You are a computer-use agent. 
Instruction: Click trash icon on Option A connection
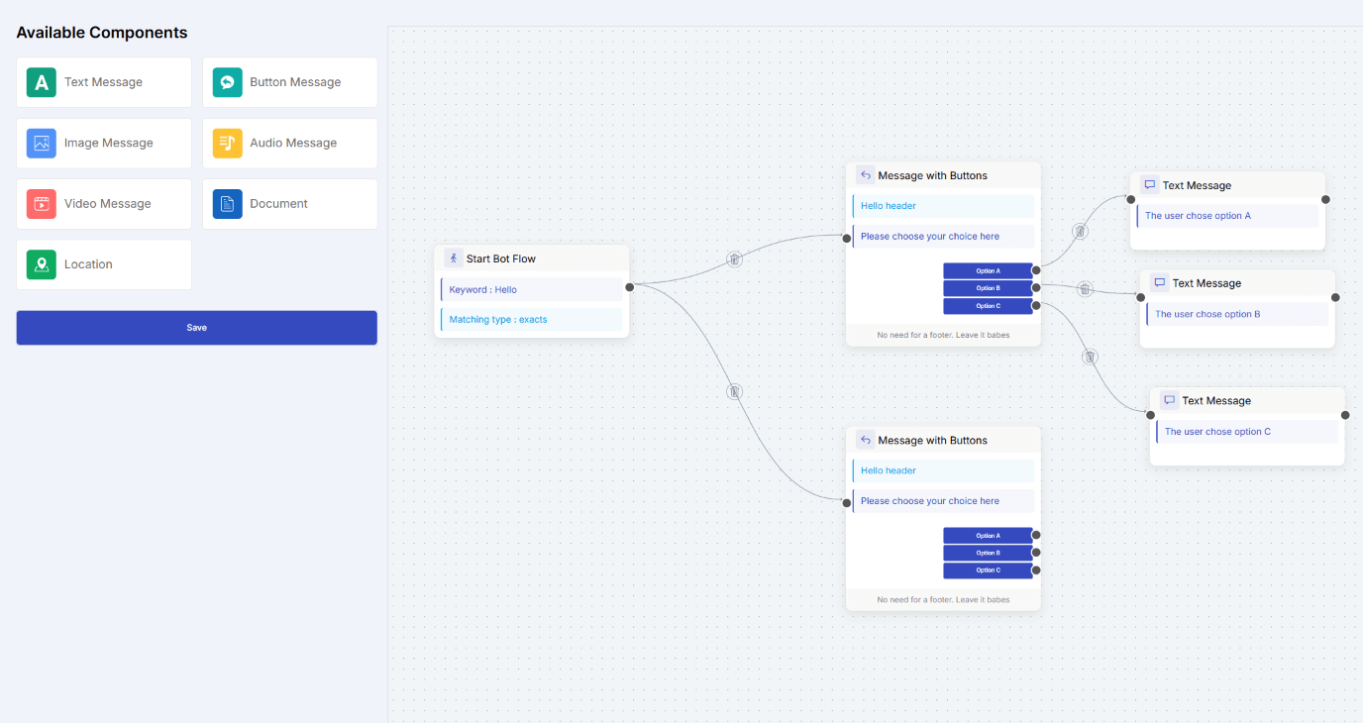pos(1080,231)
